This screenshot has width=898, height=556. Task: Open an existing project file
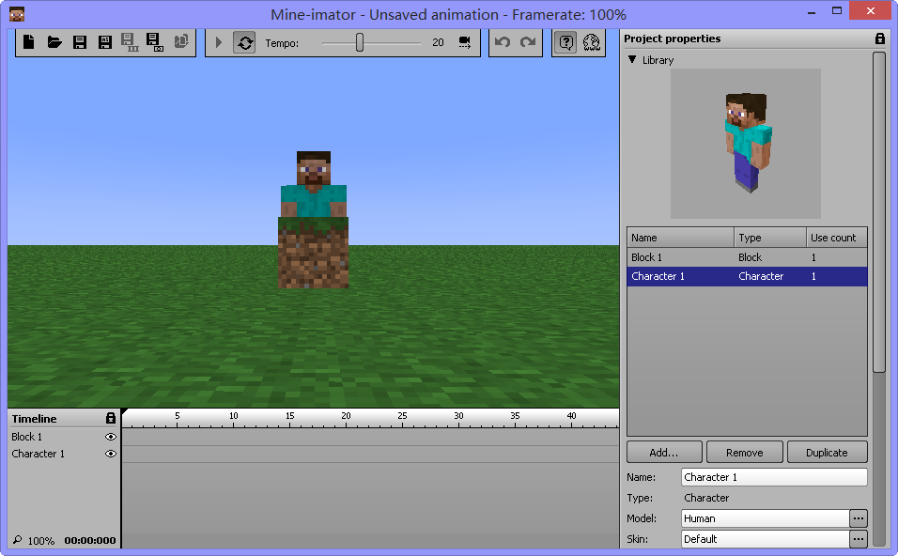[54, 41]
